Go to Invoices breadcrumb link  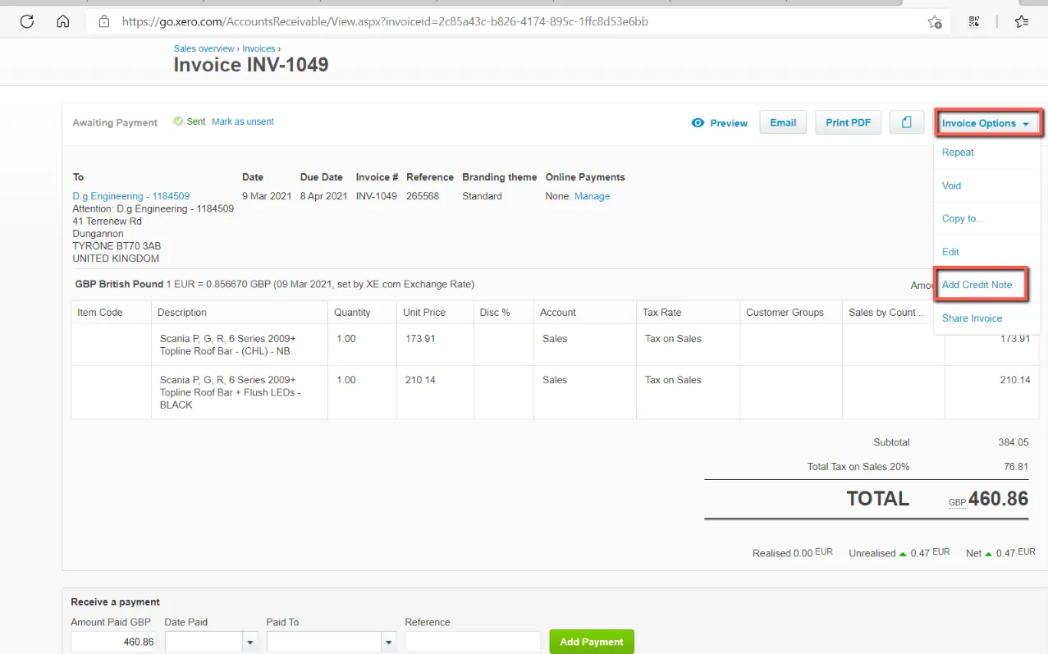(259, 48)
